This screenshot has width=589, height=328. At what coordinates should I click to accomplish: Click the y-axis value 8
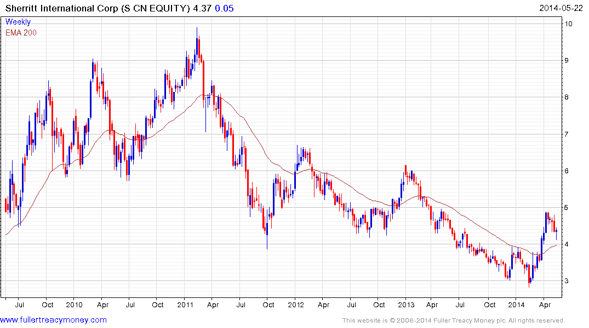[567, 97]
